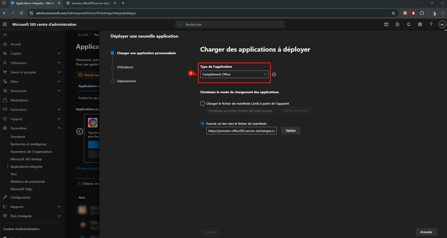The width and height of the screenshot is (447, 238).
Task: Click the Déploiement wizard step
Action: (x=126, y=81)
